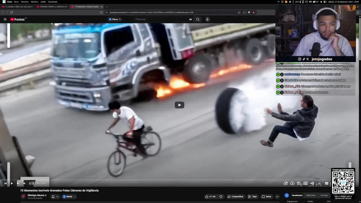Image resolution: width=361 pixels, height=203 pixels.
Task: Save video to playlist with Salvar
Action: click(267, 197)
